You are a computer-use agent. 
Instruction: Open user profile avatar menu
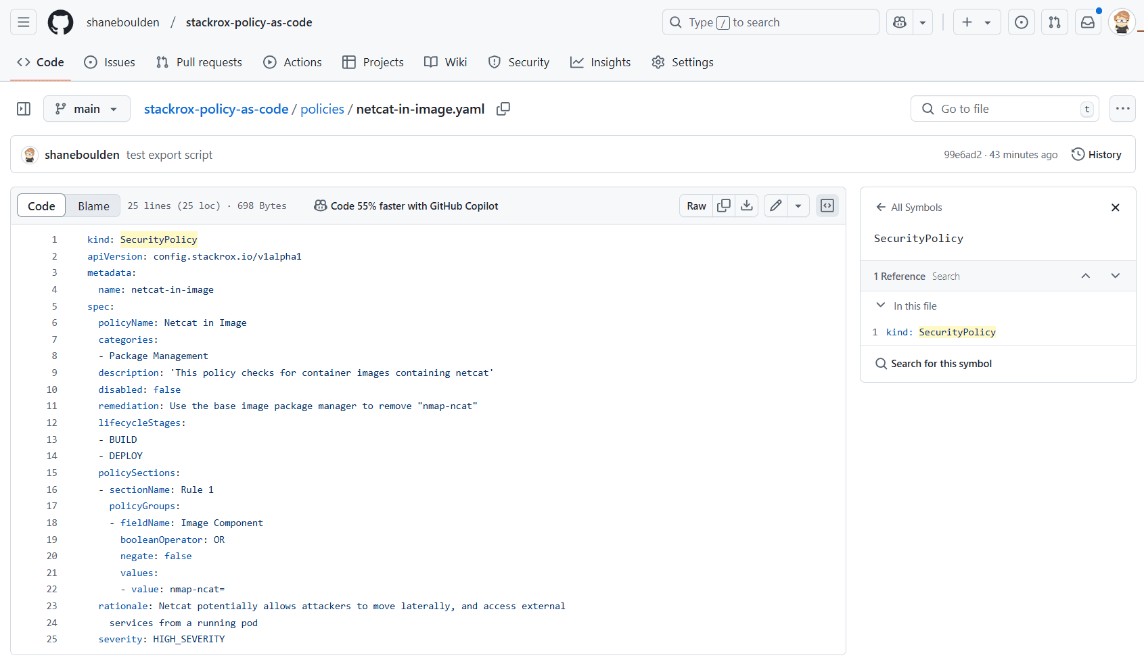1122,22
